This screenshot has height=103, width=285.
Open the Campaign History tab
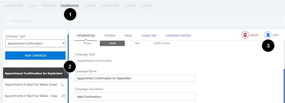click(178, 35)
